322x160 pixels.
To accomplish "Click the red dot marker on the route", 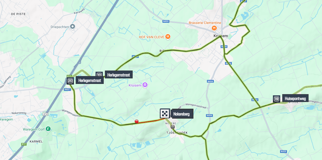I will [x=136, y=121].
